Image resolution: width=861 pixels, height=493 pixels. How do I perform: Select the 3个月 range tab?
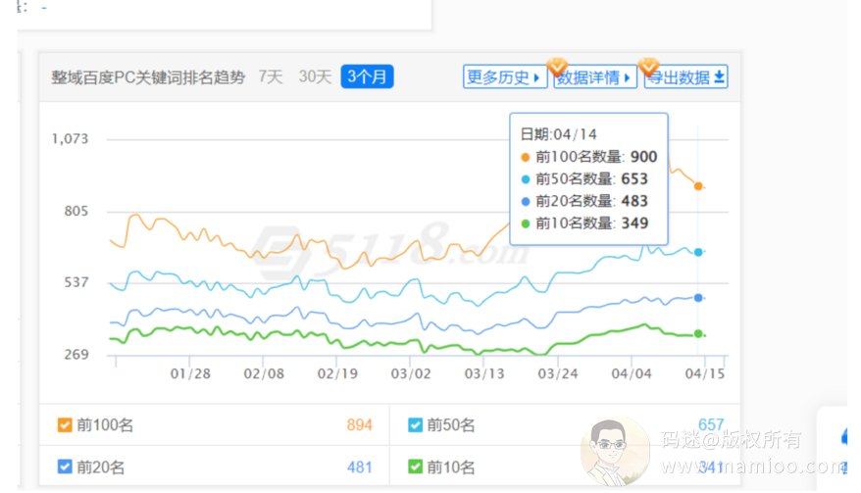tap(367, 77)
